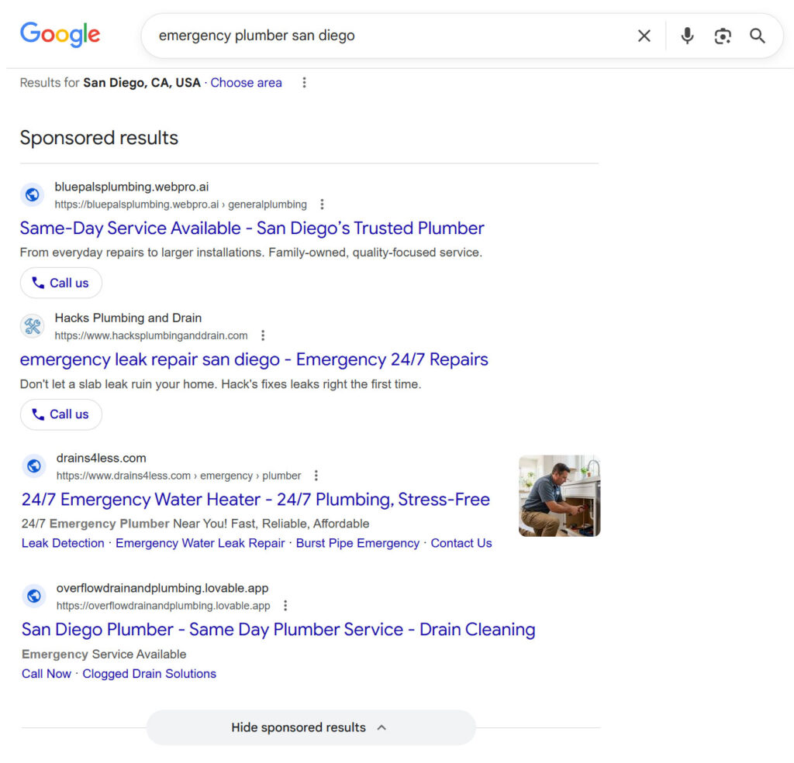The width and height of the screenshot is (794, 763).
Task: Open ad options for Hacks Plumbing result
Action: (x=263, y=335)
